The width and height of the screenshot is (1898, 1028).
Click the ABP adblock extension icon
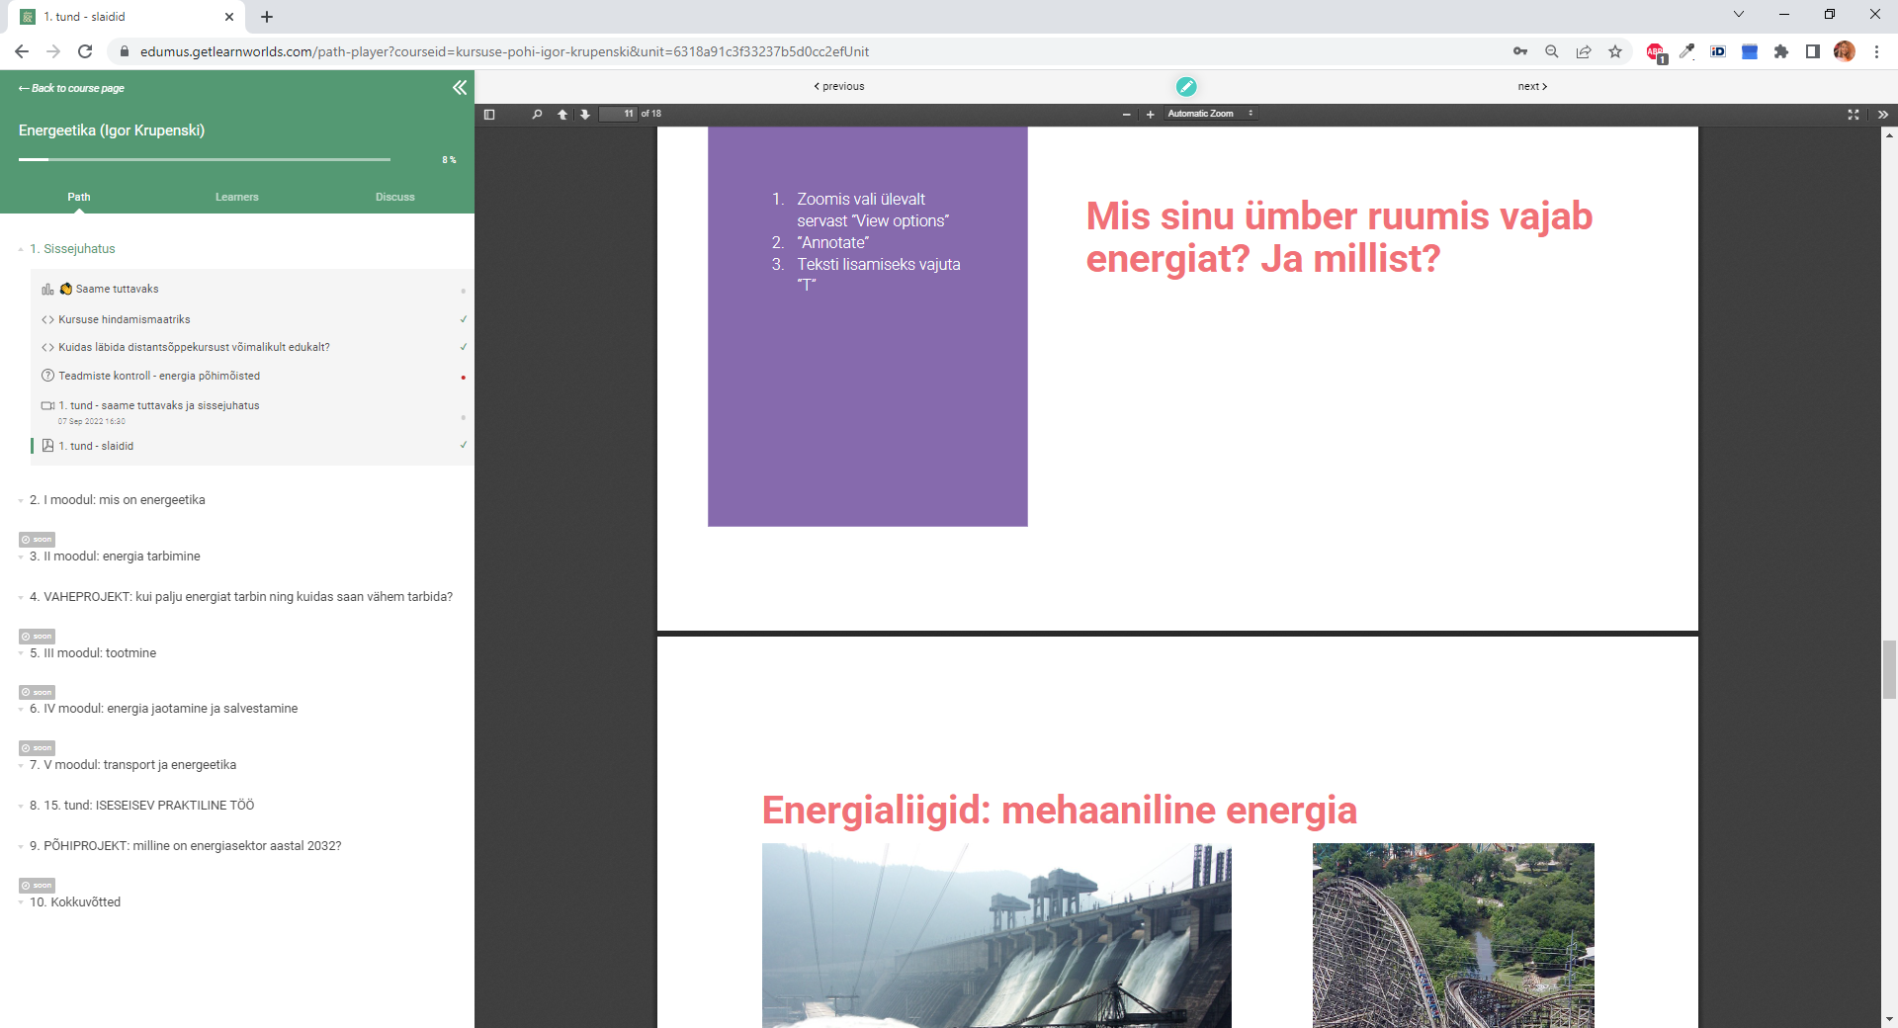[1656, 52]
